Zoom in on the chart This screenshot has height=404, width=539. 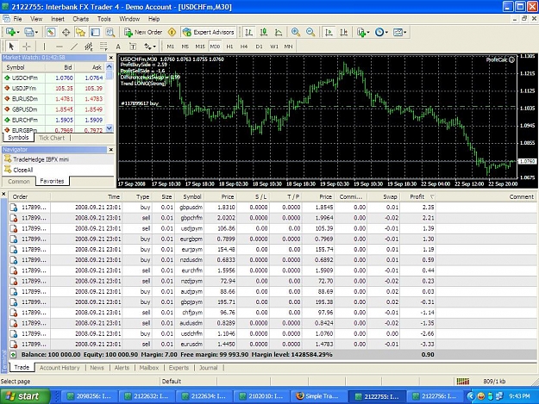(x=295, y=32)
